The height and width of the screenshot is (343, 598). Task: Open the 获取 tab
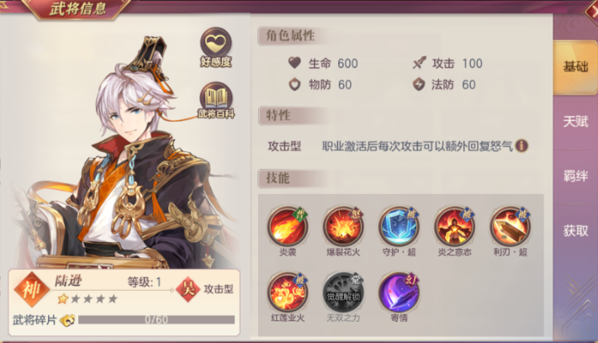(x=575, y=230)
